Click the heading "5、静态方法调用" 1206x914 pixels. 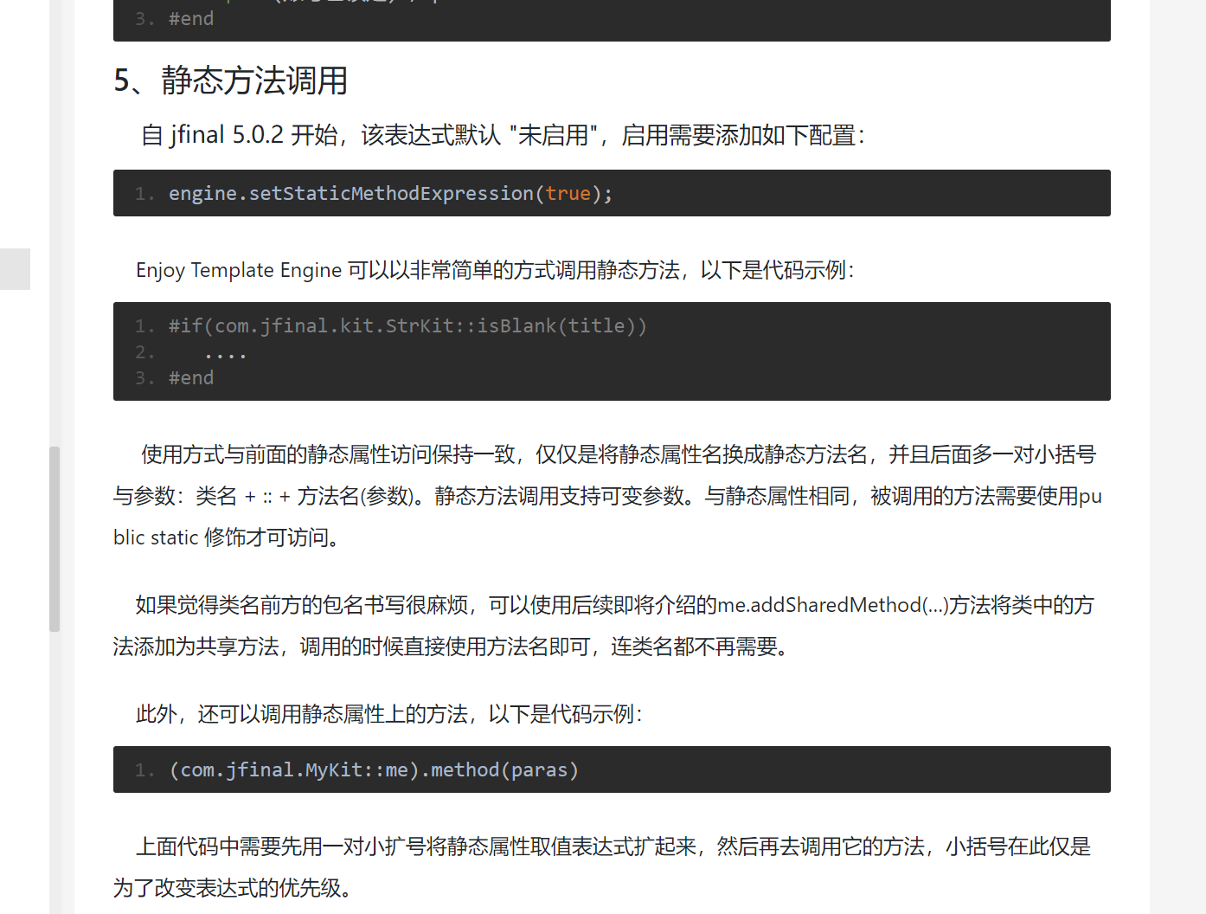click(230, 80)
